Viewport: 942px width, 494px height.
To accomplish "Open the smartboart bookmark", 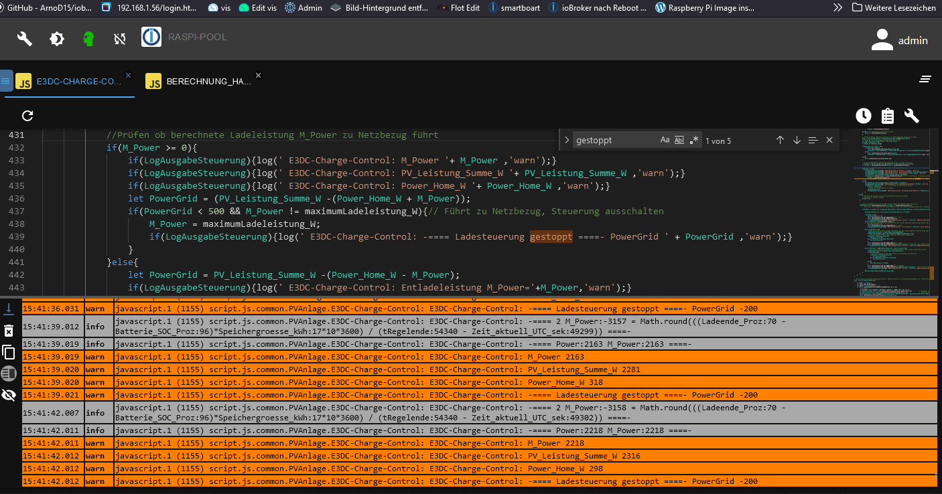I will pyautogui.click(x=514, y=8).
